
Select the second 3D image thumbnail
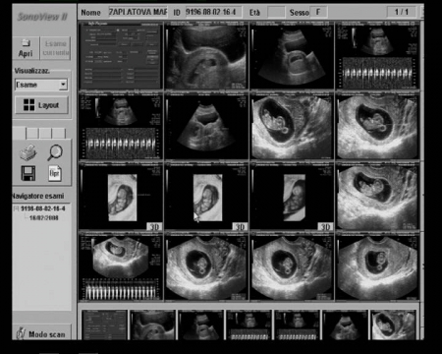coord(206,197)
